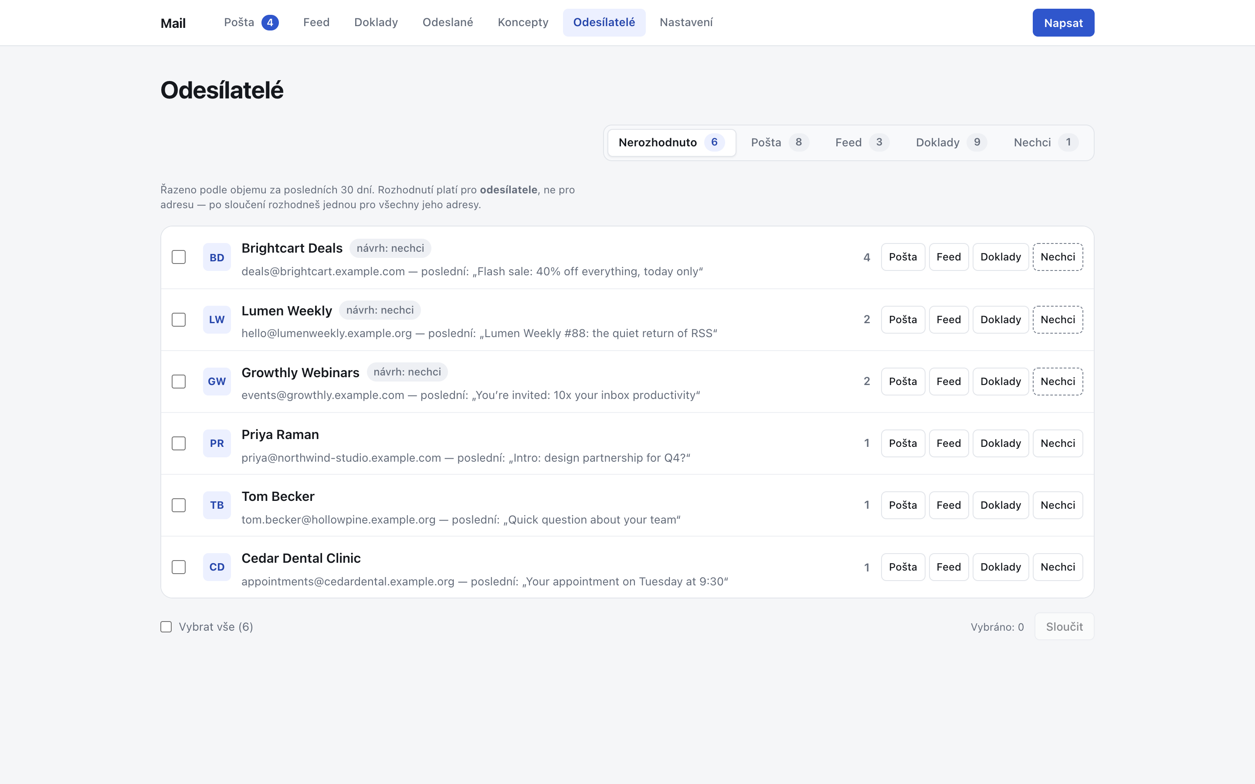Image resolution: width=1255 pixels, height=784 pixels.
Task: Open the Koncepty navigation item
Action: (x=523, y=22)
